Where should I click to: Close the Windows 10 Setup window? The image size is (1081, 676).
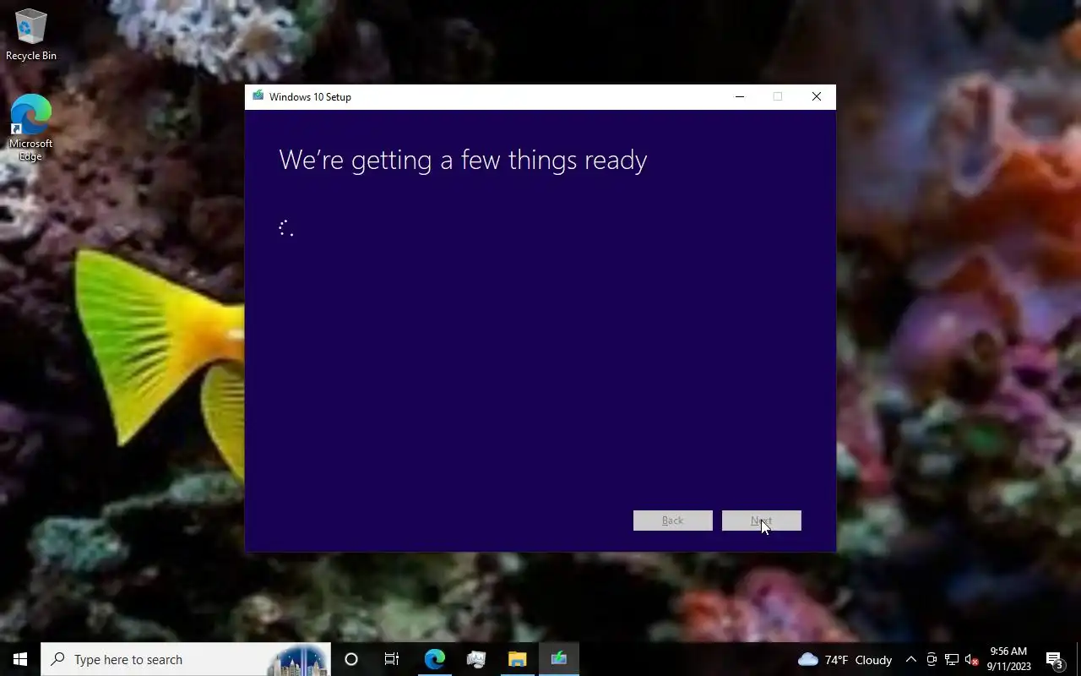[816, 96]
